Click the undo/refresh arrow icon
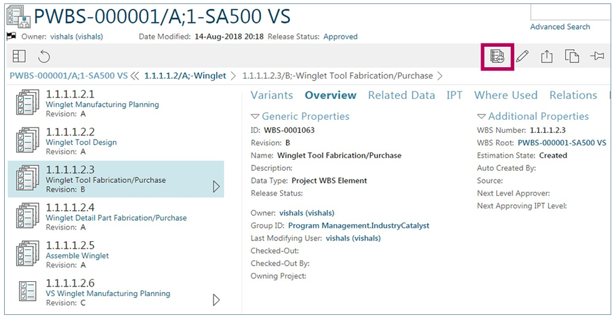Image resolution: width=616 pixels, height=317 pixels. click(x=44, y=57)
